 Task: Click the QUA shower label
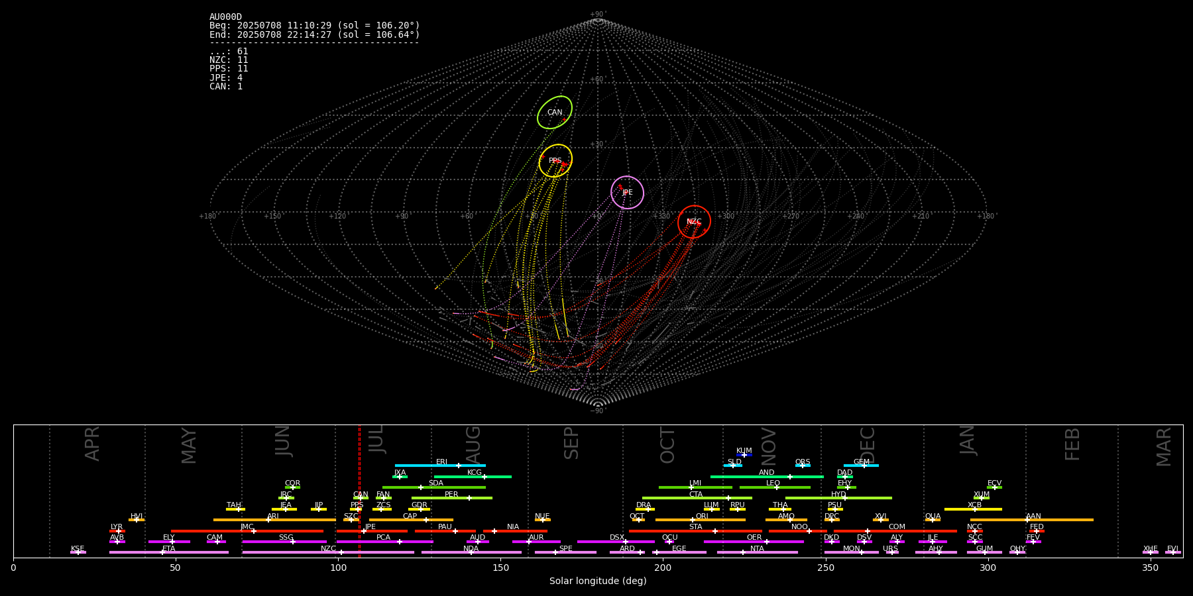(x=933, y=517)
